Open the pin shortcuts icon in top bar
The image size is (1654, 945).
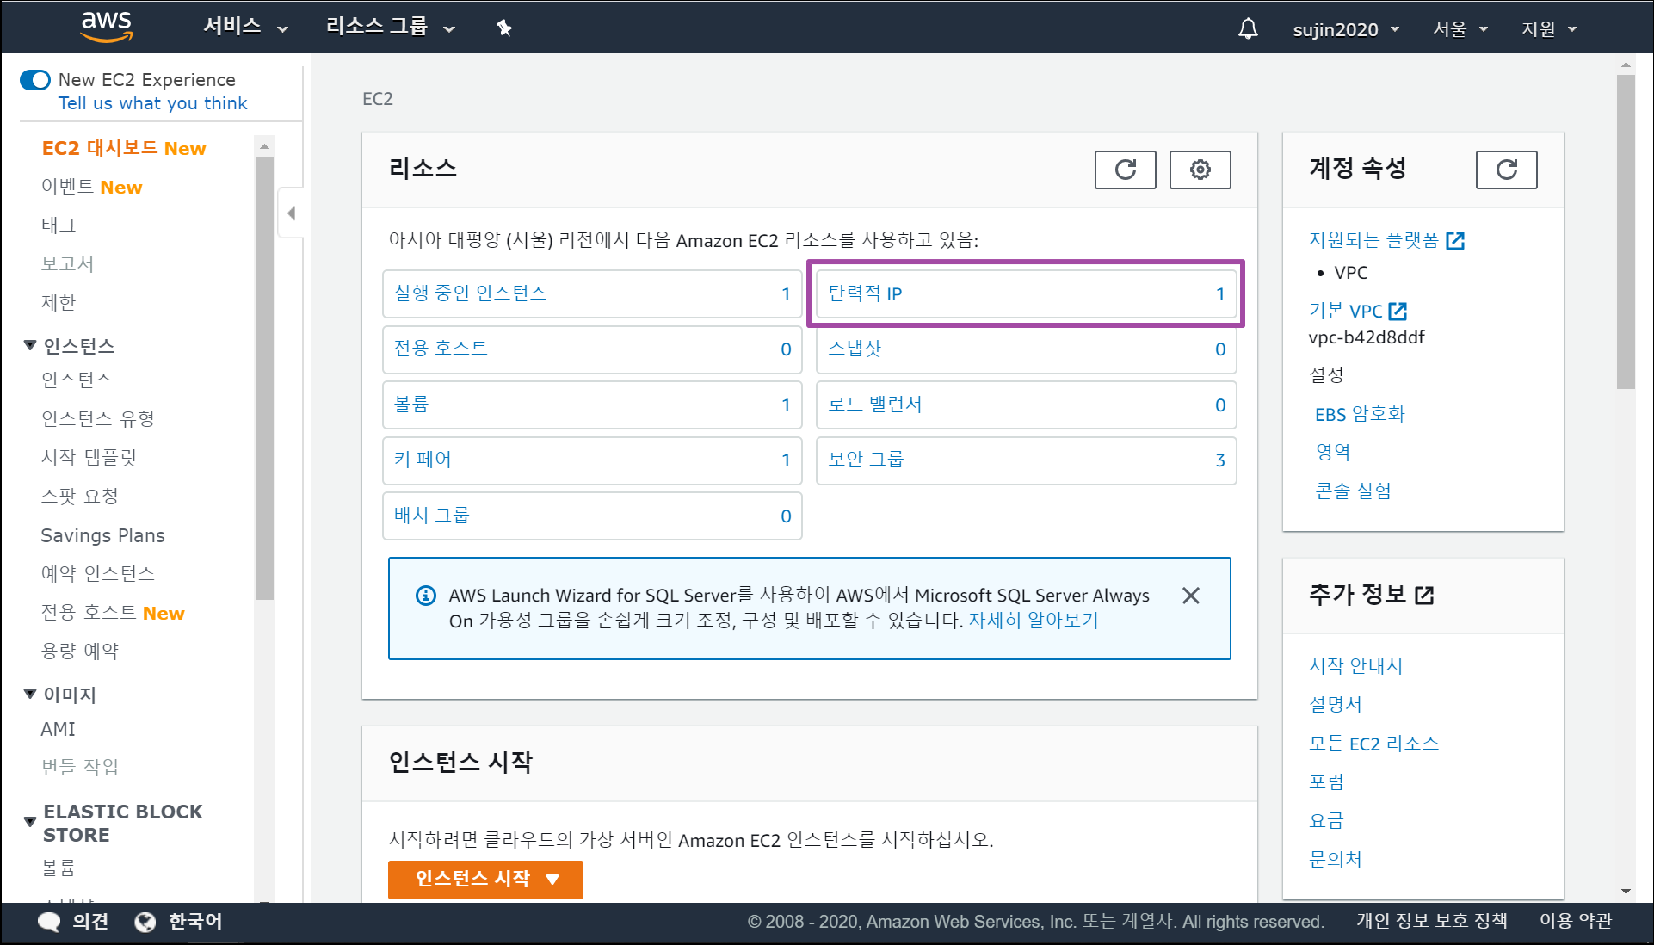pos(504,28)
